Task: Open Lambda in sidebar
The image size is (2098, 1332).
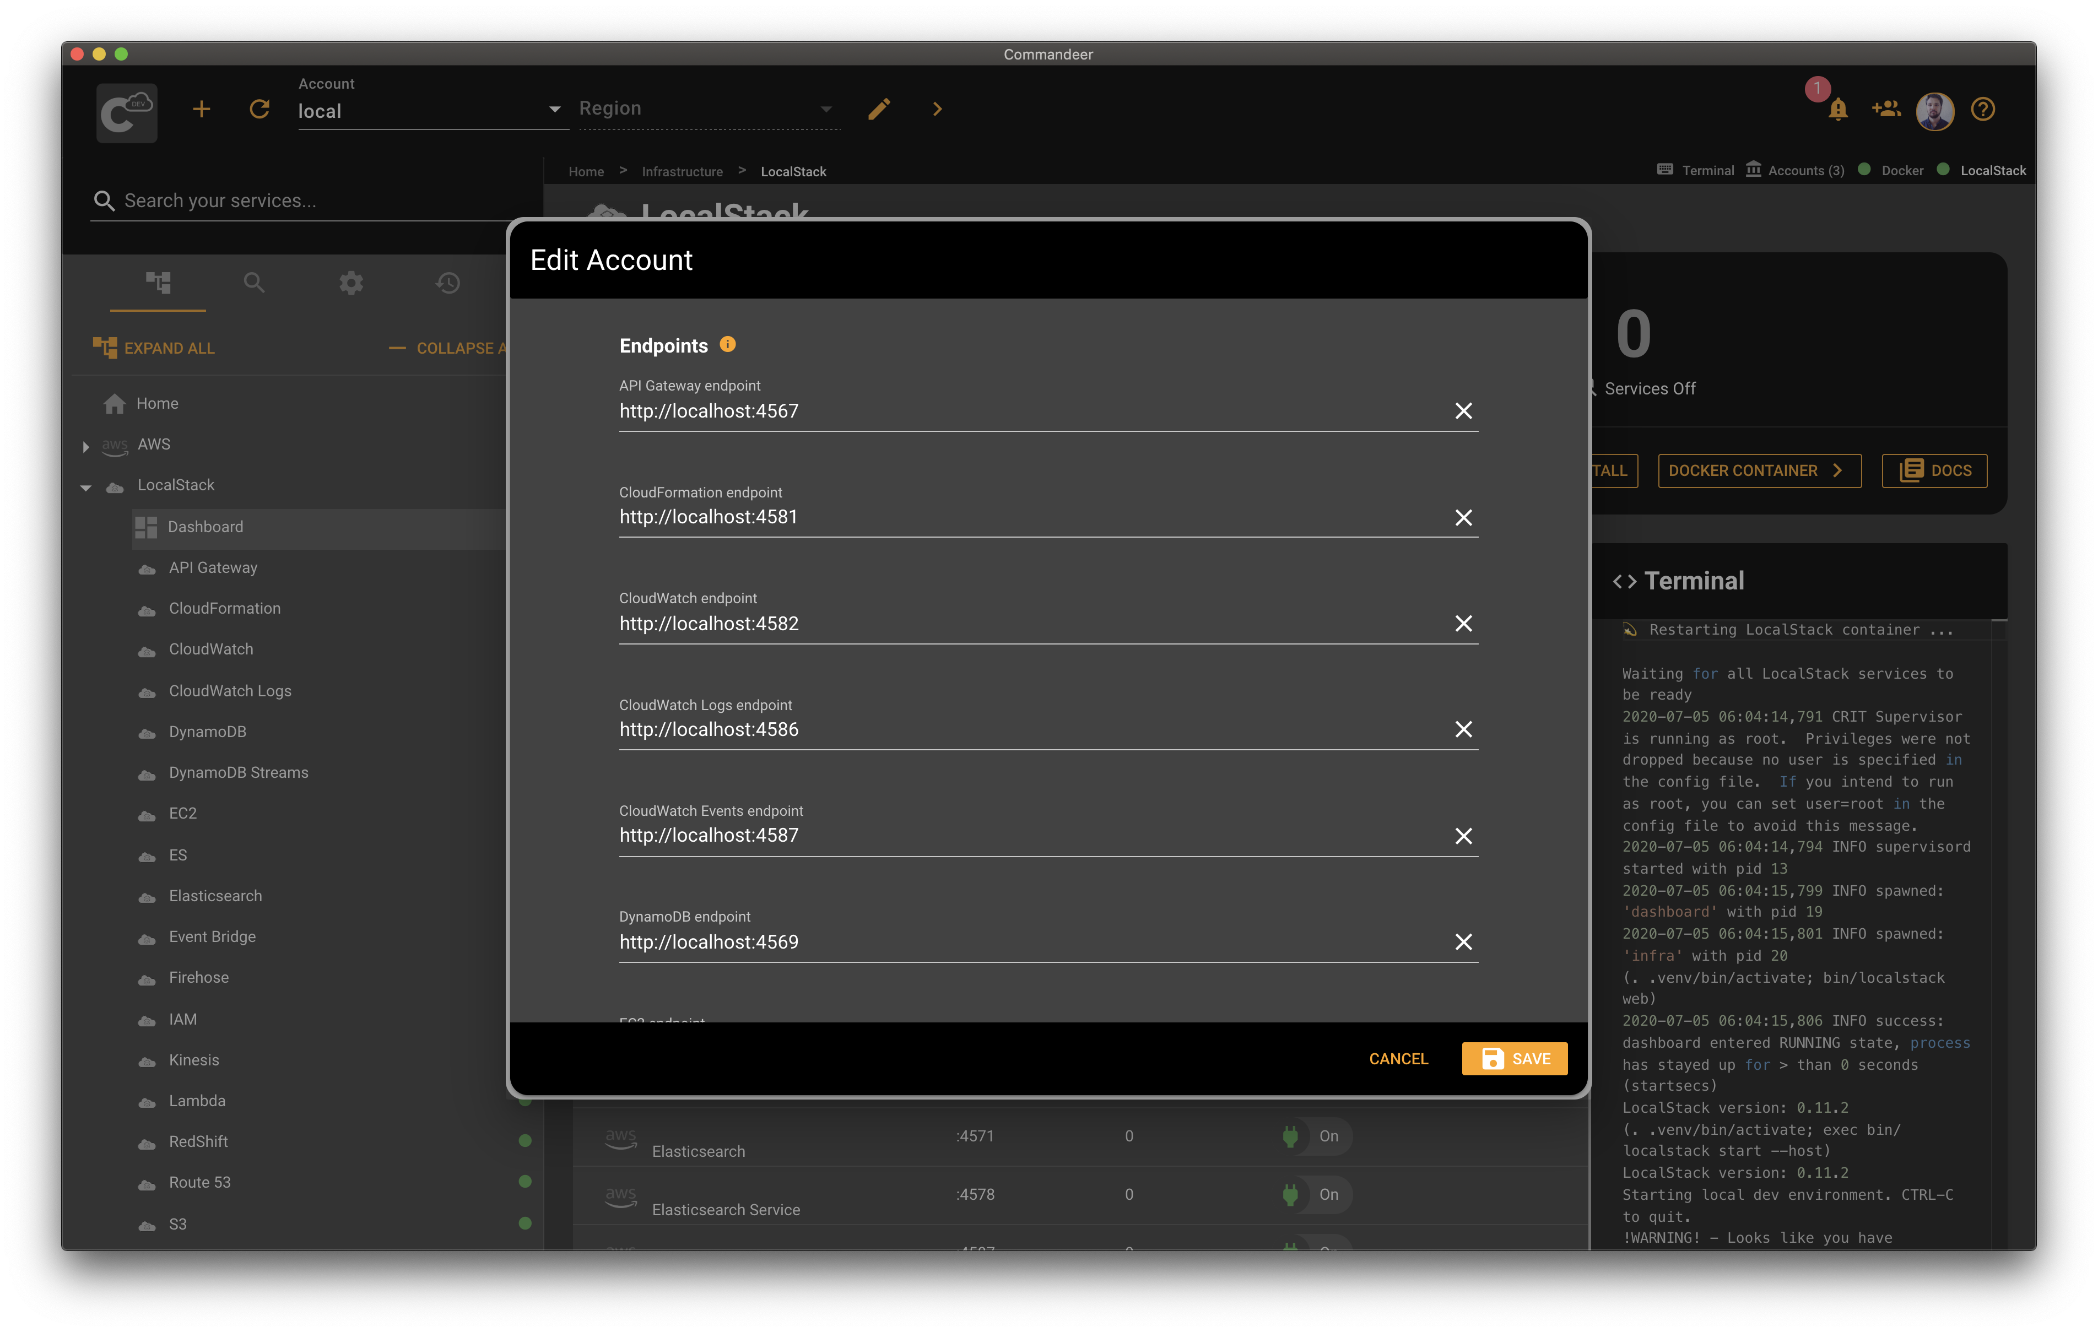Action: (197, 1102)
